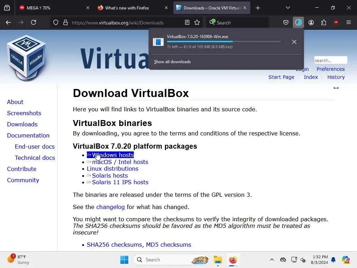Viewport: 357px width, 268px height.
Task: Toggle page width with double arrow icon
Action: pyautogui.click(x=336, y=88)
